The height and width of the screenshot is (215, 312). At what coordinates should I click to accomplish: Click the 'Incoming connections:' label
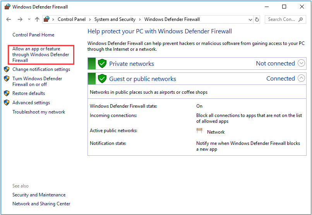pos(113,115)
